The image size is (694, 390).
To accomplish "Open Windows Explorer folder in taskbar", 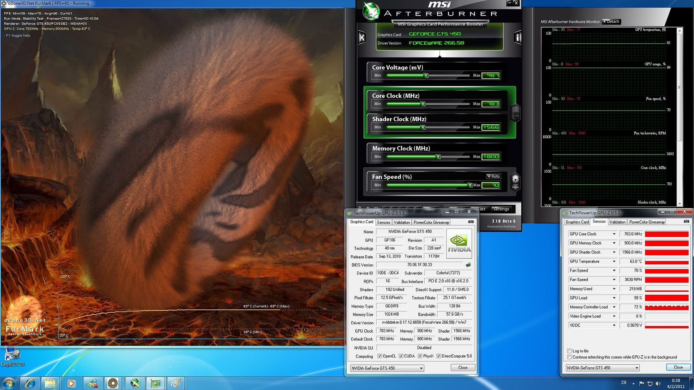I will coord(51,383).
